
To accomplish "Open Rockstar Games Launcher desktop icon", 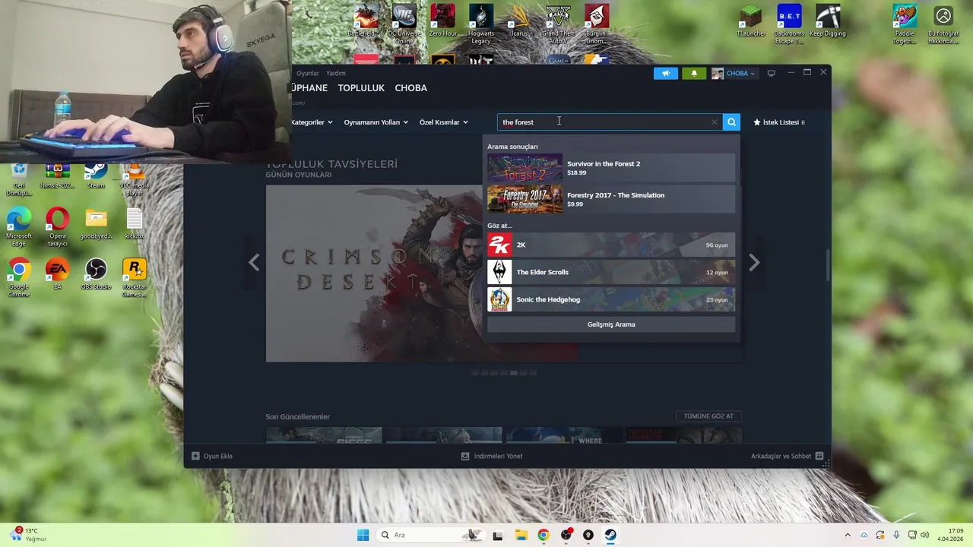I will pos(135,279).
